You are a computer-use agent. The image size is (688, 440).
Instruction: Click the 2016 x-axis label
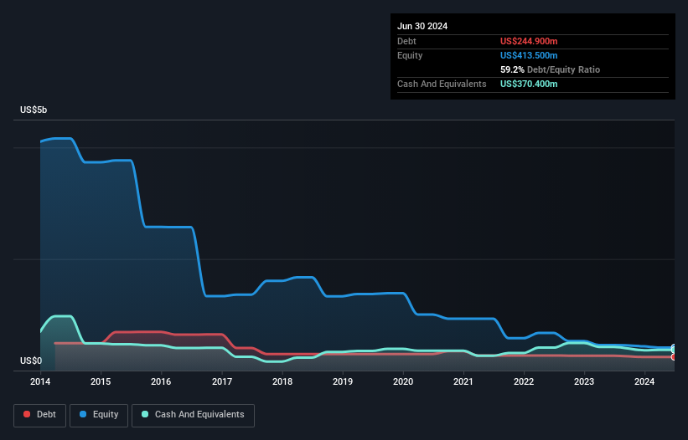tap(161, 381)
